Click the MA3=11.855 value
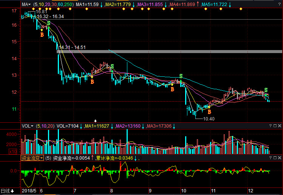Screen dimensions: 283x195 tap(150, 5)
